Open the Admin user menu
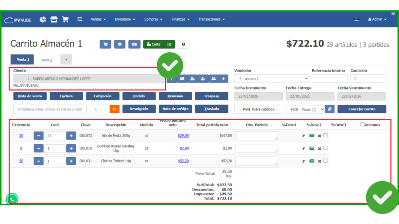 377,19
